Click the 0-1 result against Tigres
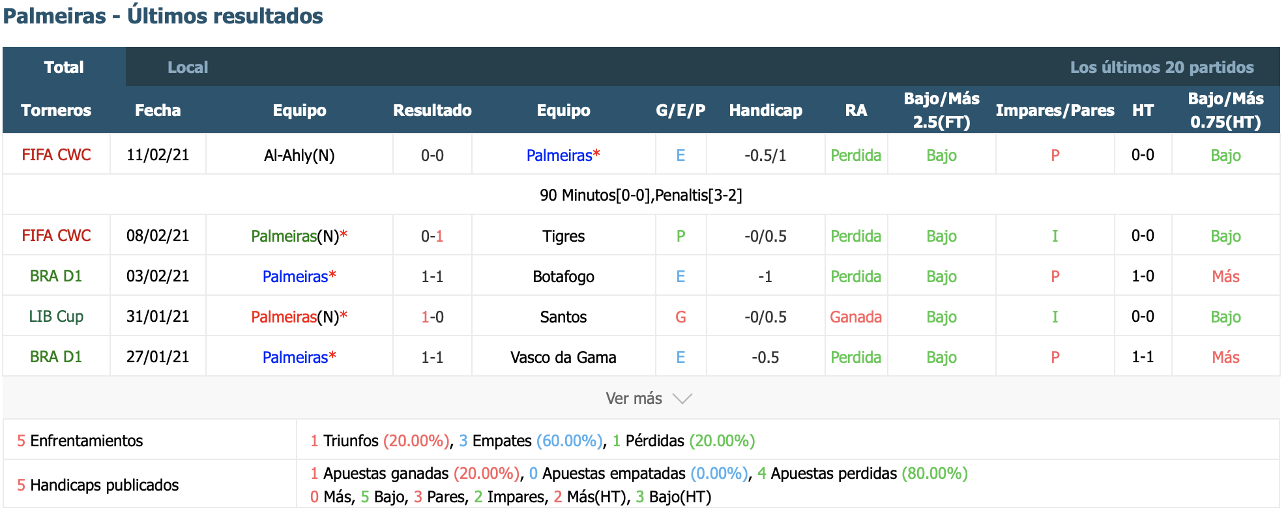Screen dimensions: 1288x516 (x=432, y=236)
